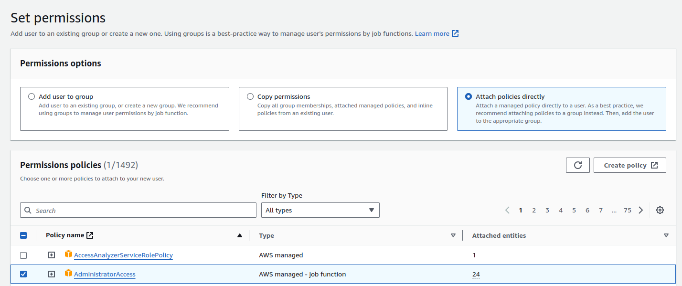
Task: Open the filter icon on the Type column
Action: [x=453, y=235]
